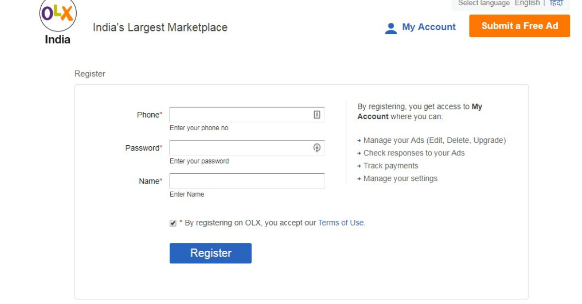Viewport: 582px width, 304px height.
Task: Click 'Manage your Ads (Edit, Delete, Upgrade)' text
Action: pos(435,140)
